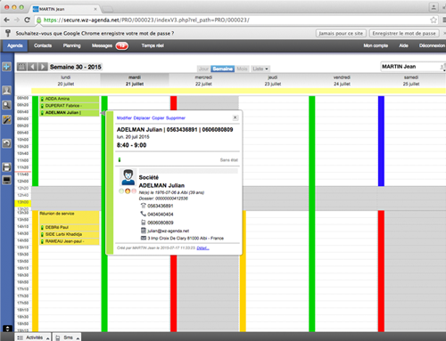Open the contact silhouette icon in sidebar

pyautogui.click(x=6, y=90)
